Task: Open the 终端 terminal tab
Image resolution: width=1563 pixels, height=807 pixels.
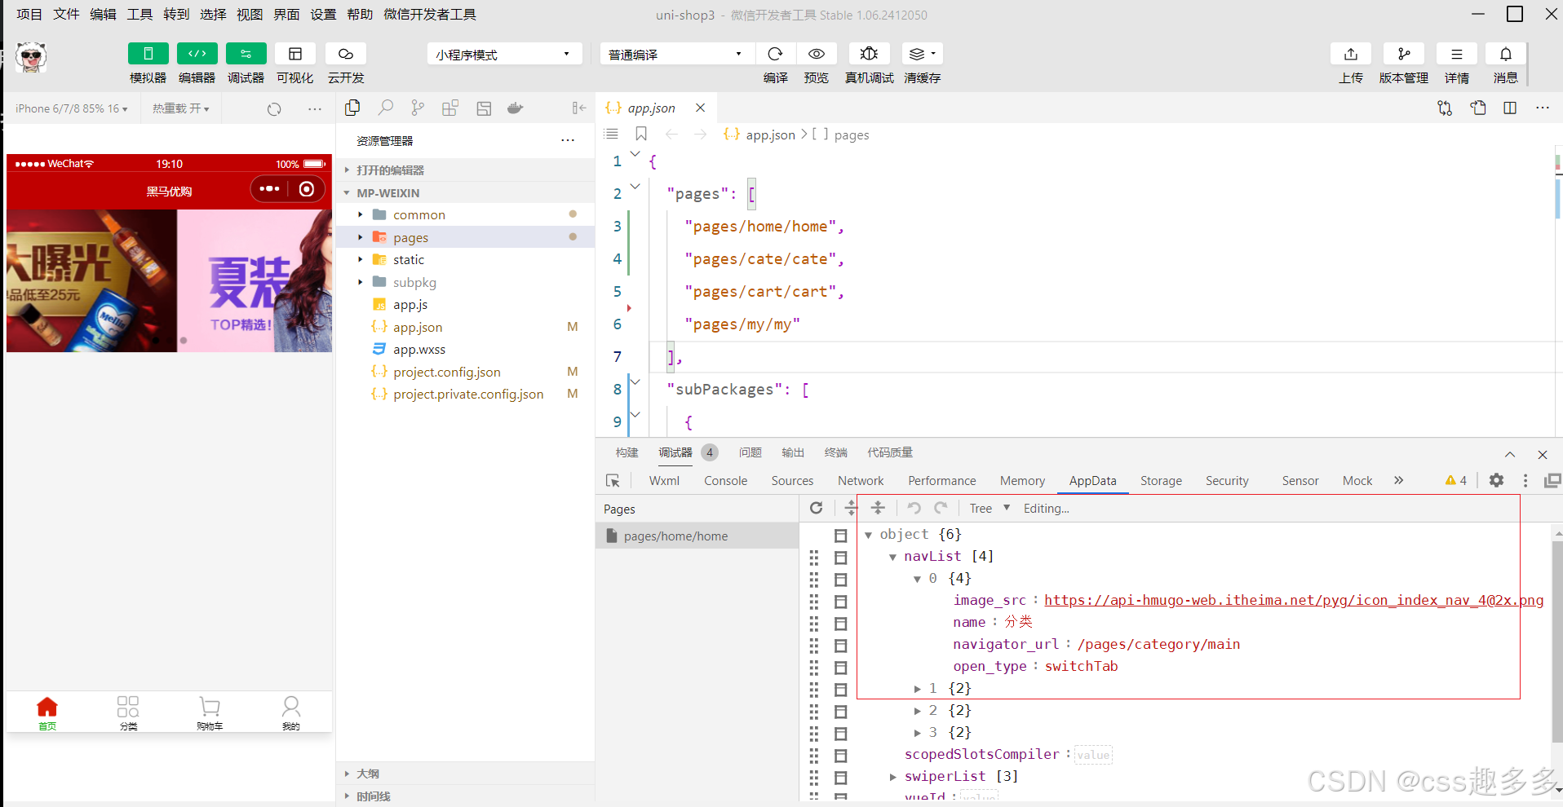Action: pos(835,452)
